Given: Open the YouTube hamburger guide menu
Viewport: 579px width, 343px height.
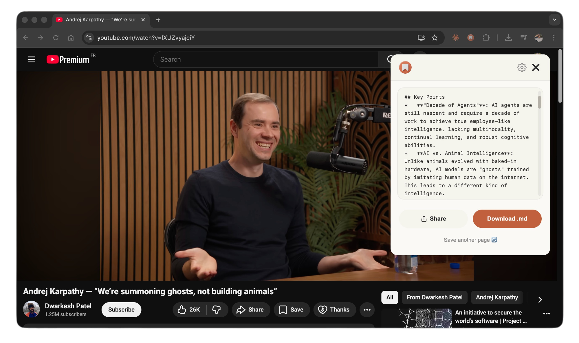Looking at the screenshot, I should pos(31,59).
